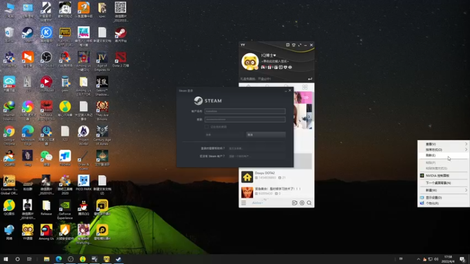Expand the New (W) submenu
The image size is (470, 264).
pos(444,190)
